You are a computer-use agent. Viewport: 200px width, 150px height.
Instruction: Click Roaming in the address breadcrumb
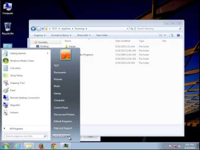coord(80,29)
